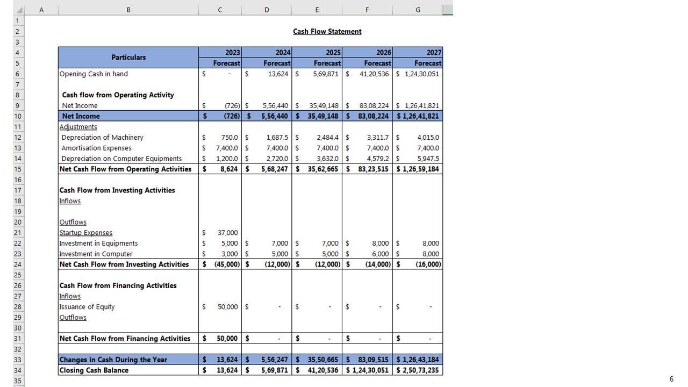Select column B header
688x387 pixels.
[x=128, y=10]
